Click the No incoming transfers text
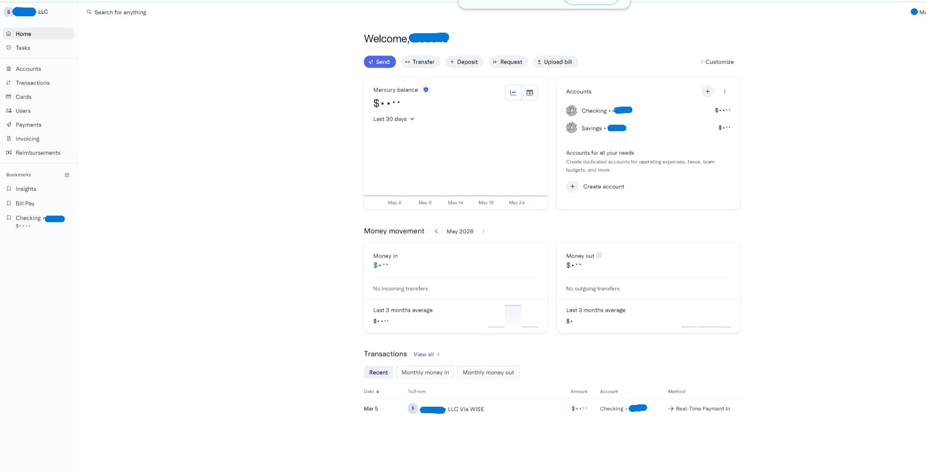The height and width of the screenshot is (472, 926). pos(401,288)
